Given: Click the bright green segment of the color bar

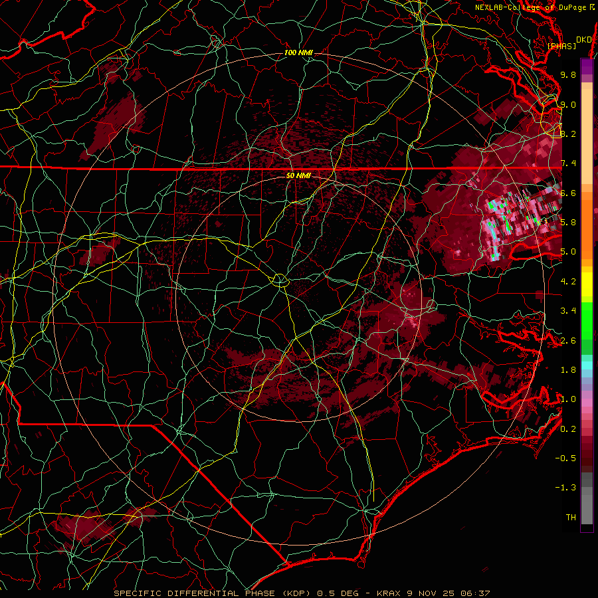Looking at the screenshot, I should [587, 320].
